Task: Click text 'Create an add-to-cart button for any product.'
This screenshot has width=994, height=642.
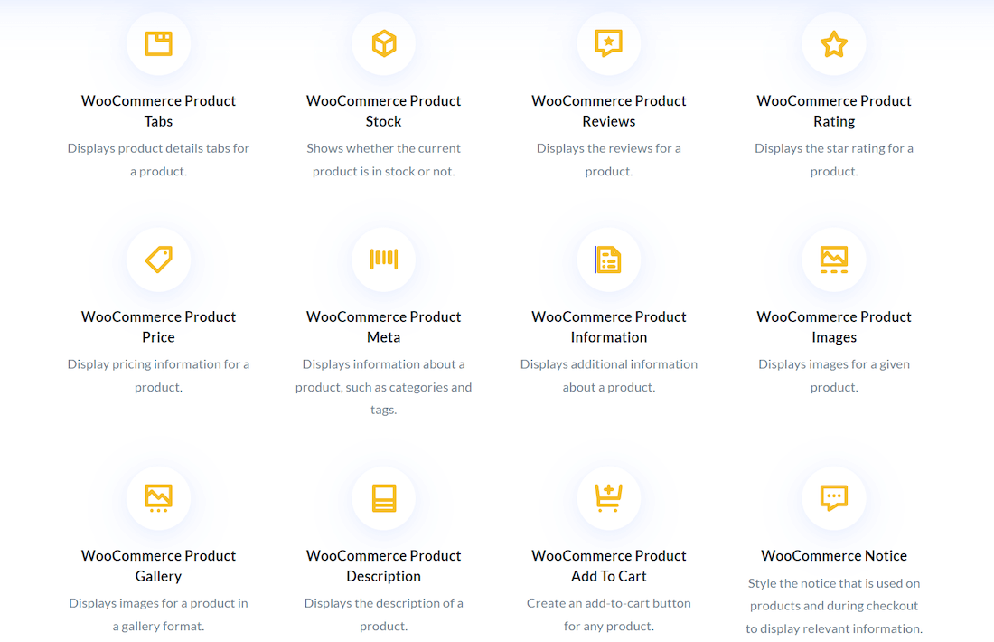Action: pyautogui.click(x=608, y=615)
